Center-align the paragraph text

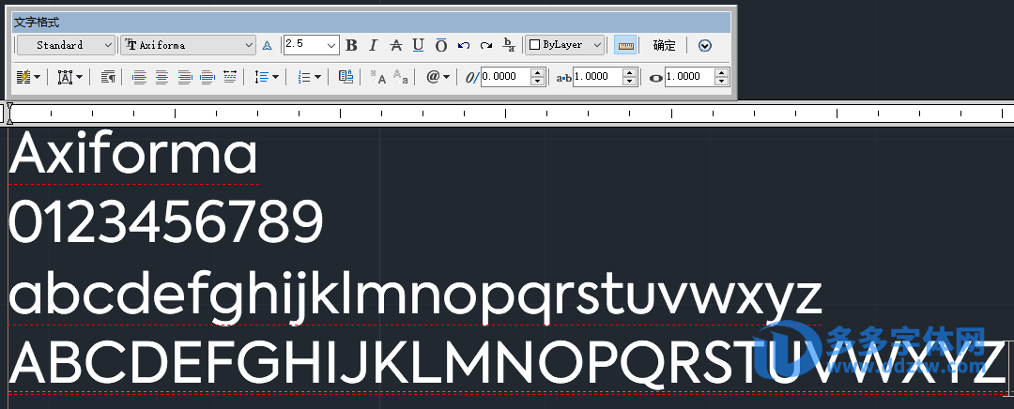[x=161, y=77]
